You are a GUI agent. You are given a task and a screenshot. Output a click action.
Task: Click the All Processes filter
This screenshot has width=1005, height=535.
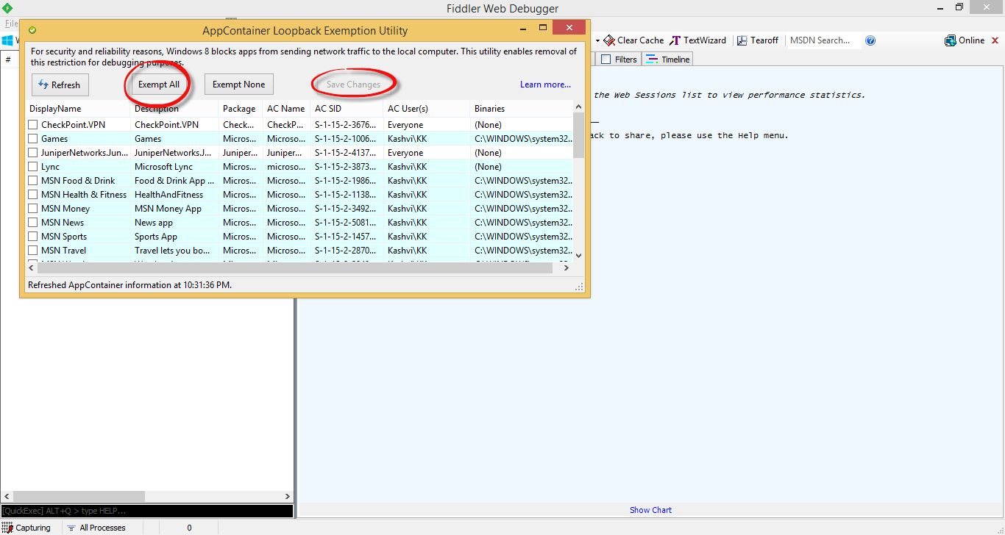click(96, 528)
